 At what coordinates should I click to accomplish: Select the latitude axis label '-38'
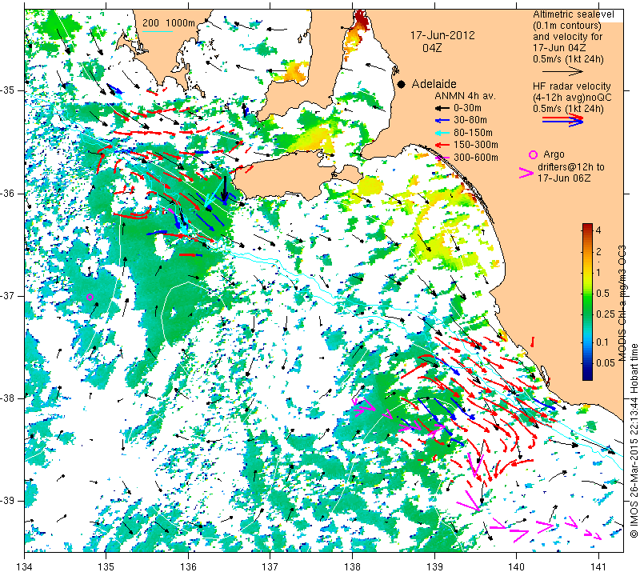[x=8, y=398]
